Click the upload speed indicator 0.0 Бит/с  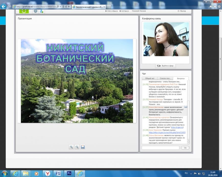coord(124,11)
